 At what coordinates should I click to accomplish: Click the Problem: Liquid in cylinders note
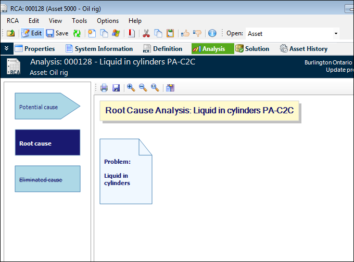click(126, 172)
